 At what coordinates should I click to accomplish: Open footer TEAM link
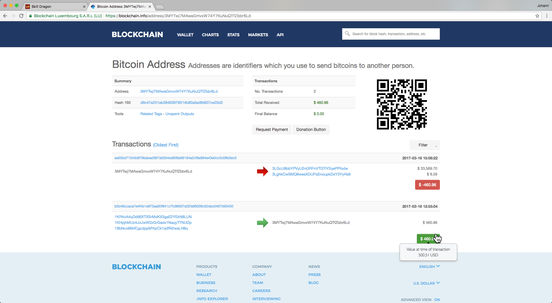(x=258, y=283)
